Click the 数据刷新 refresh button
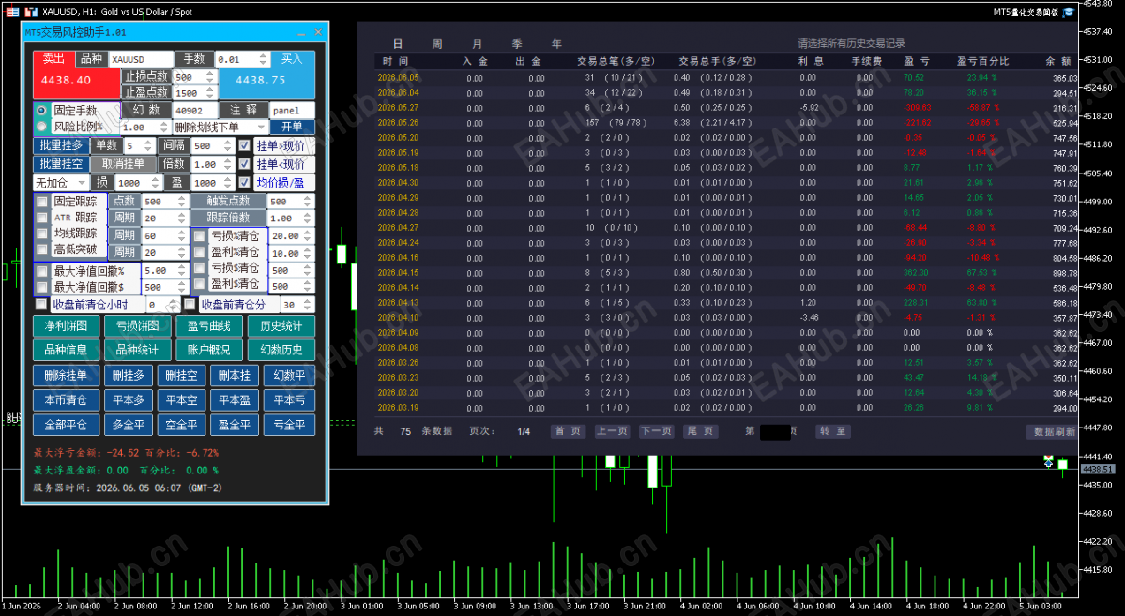The width and height of the screenshot is (1125, 616). pyautogui.click(x=1054, y=431)
